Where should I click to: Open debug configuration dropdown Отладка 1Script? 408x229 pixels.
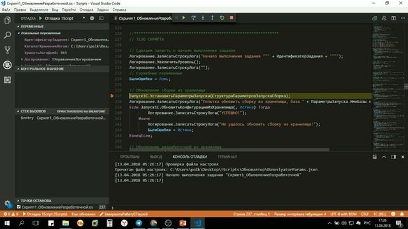pos(65,18)
